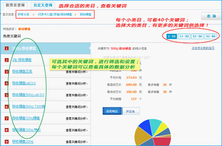Image resolution: width=222 pixels, height=146 pixels.
Task: View keyword analysis for 移动硬盘正品
Action: click(x=77, y=72)
